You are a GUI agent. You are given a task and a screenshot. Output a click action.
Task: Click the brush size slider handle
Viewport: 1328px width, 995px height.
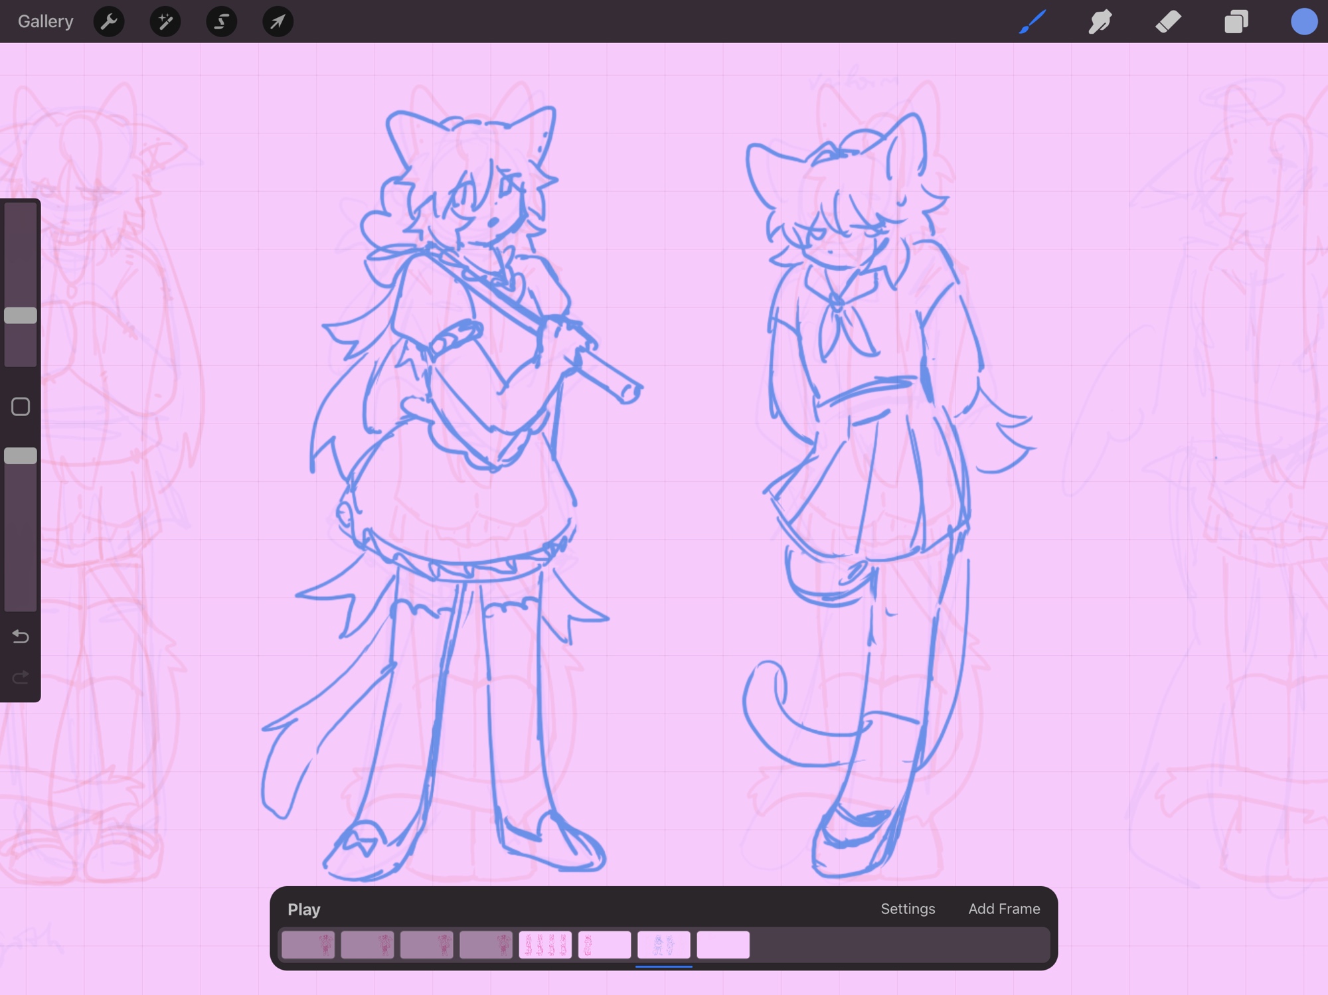click(21, 315)
